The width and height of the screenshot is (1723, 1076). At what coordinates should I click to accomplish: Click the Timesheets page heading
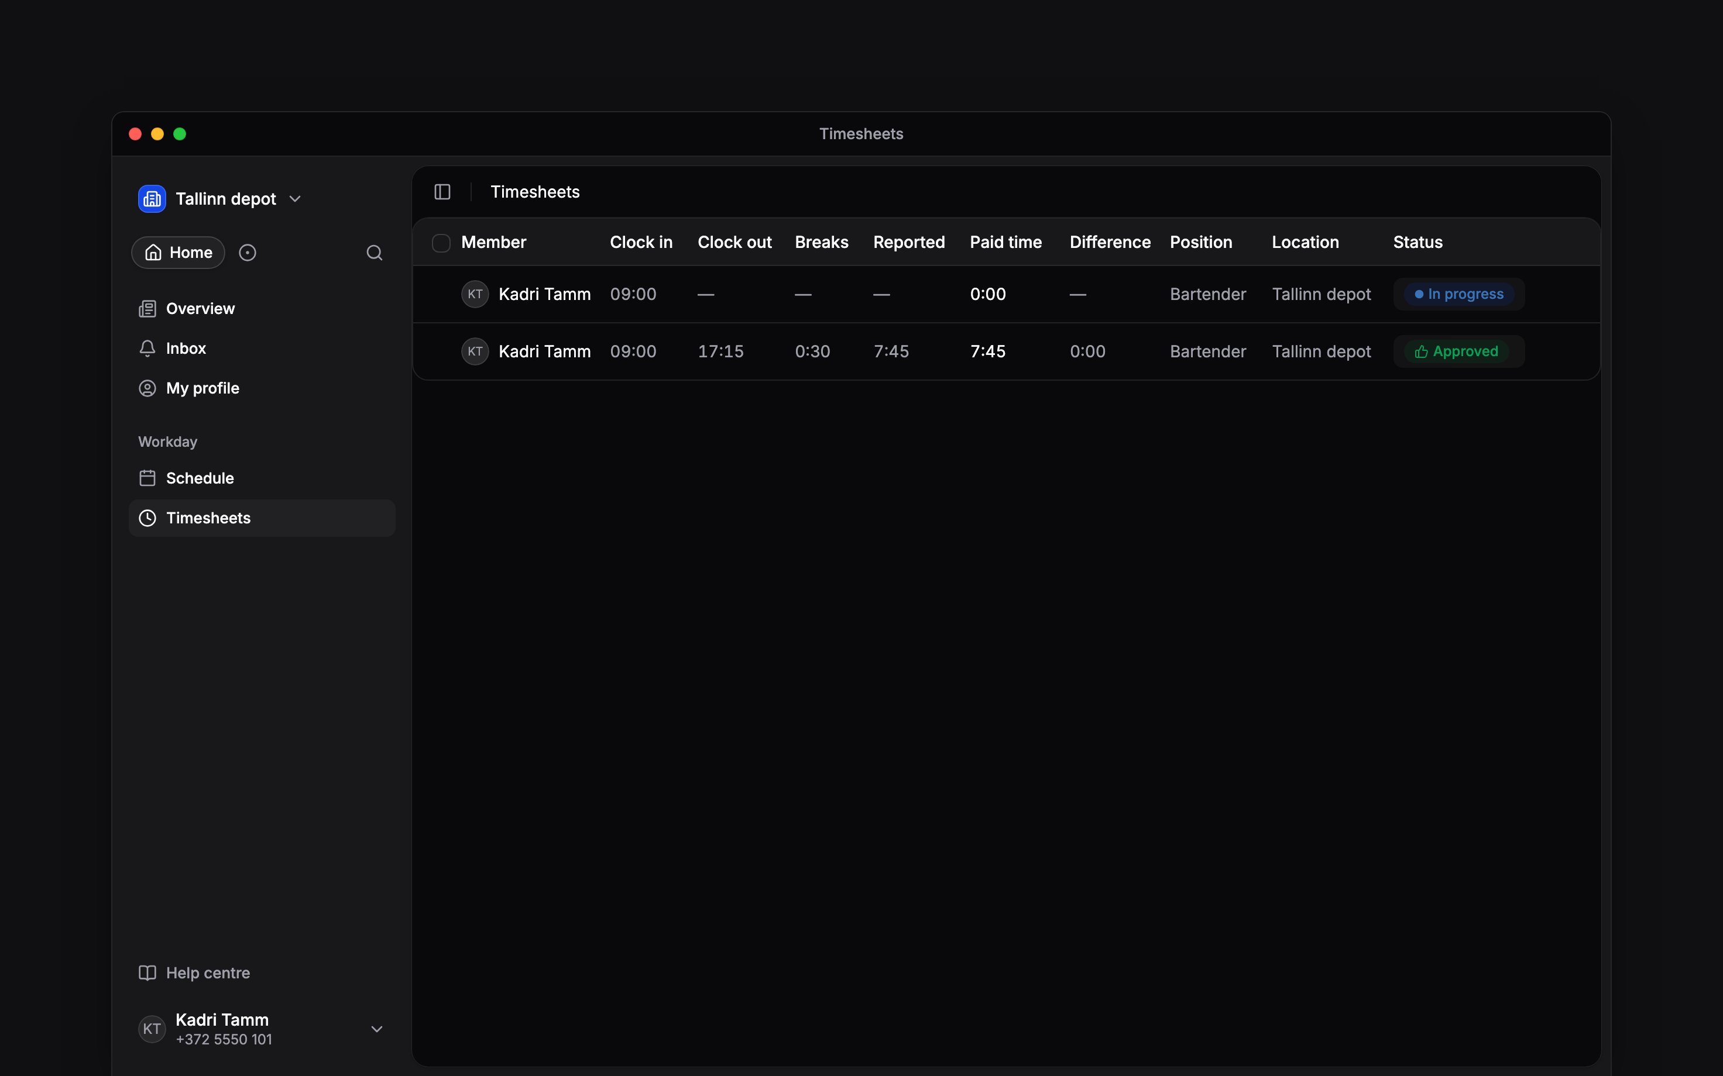pos(535,192)
